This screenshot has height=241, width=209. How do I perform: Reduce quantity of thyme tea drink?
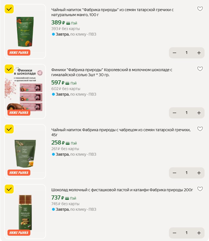[174, 173]
